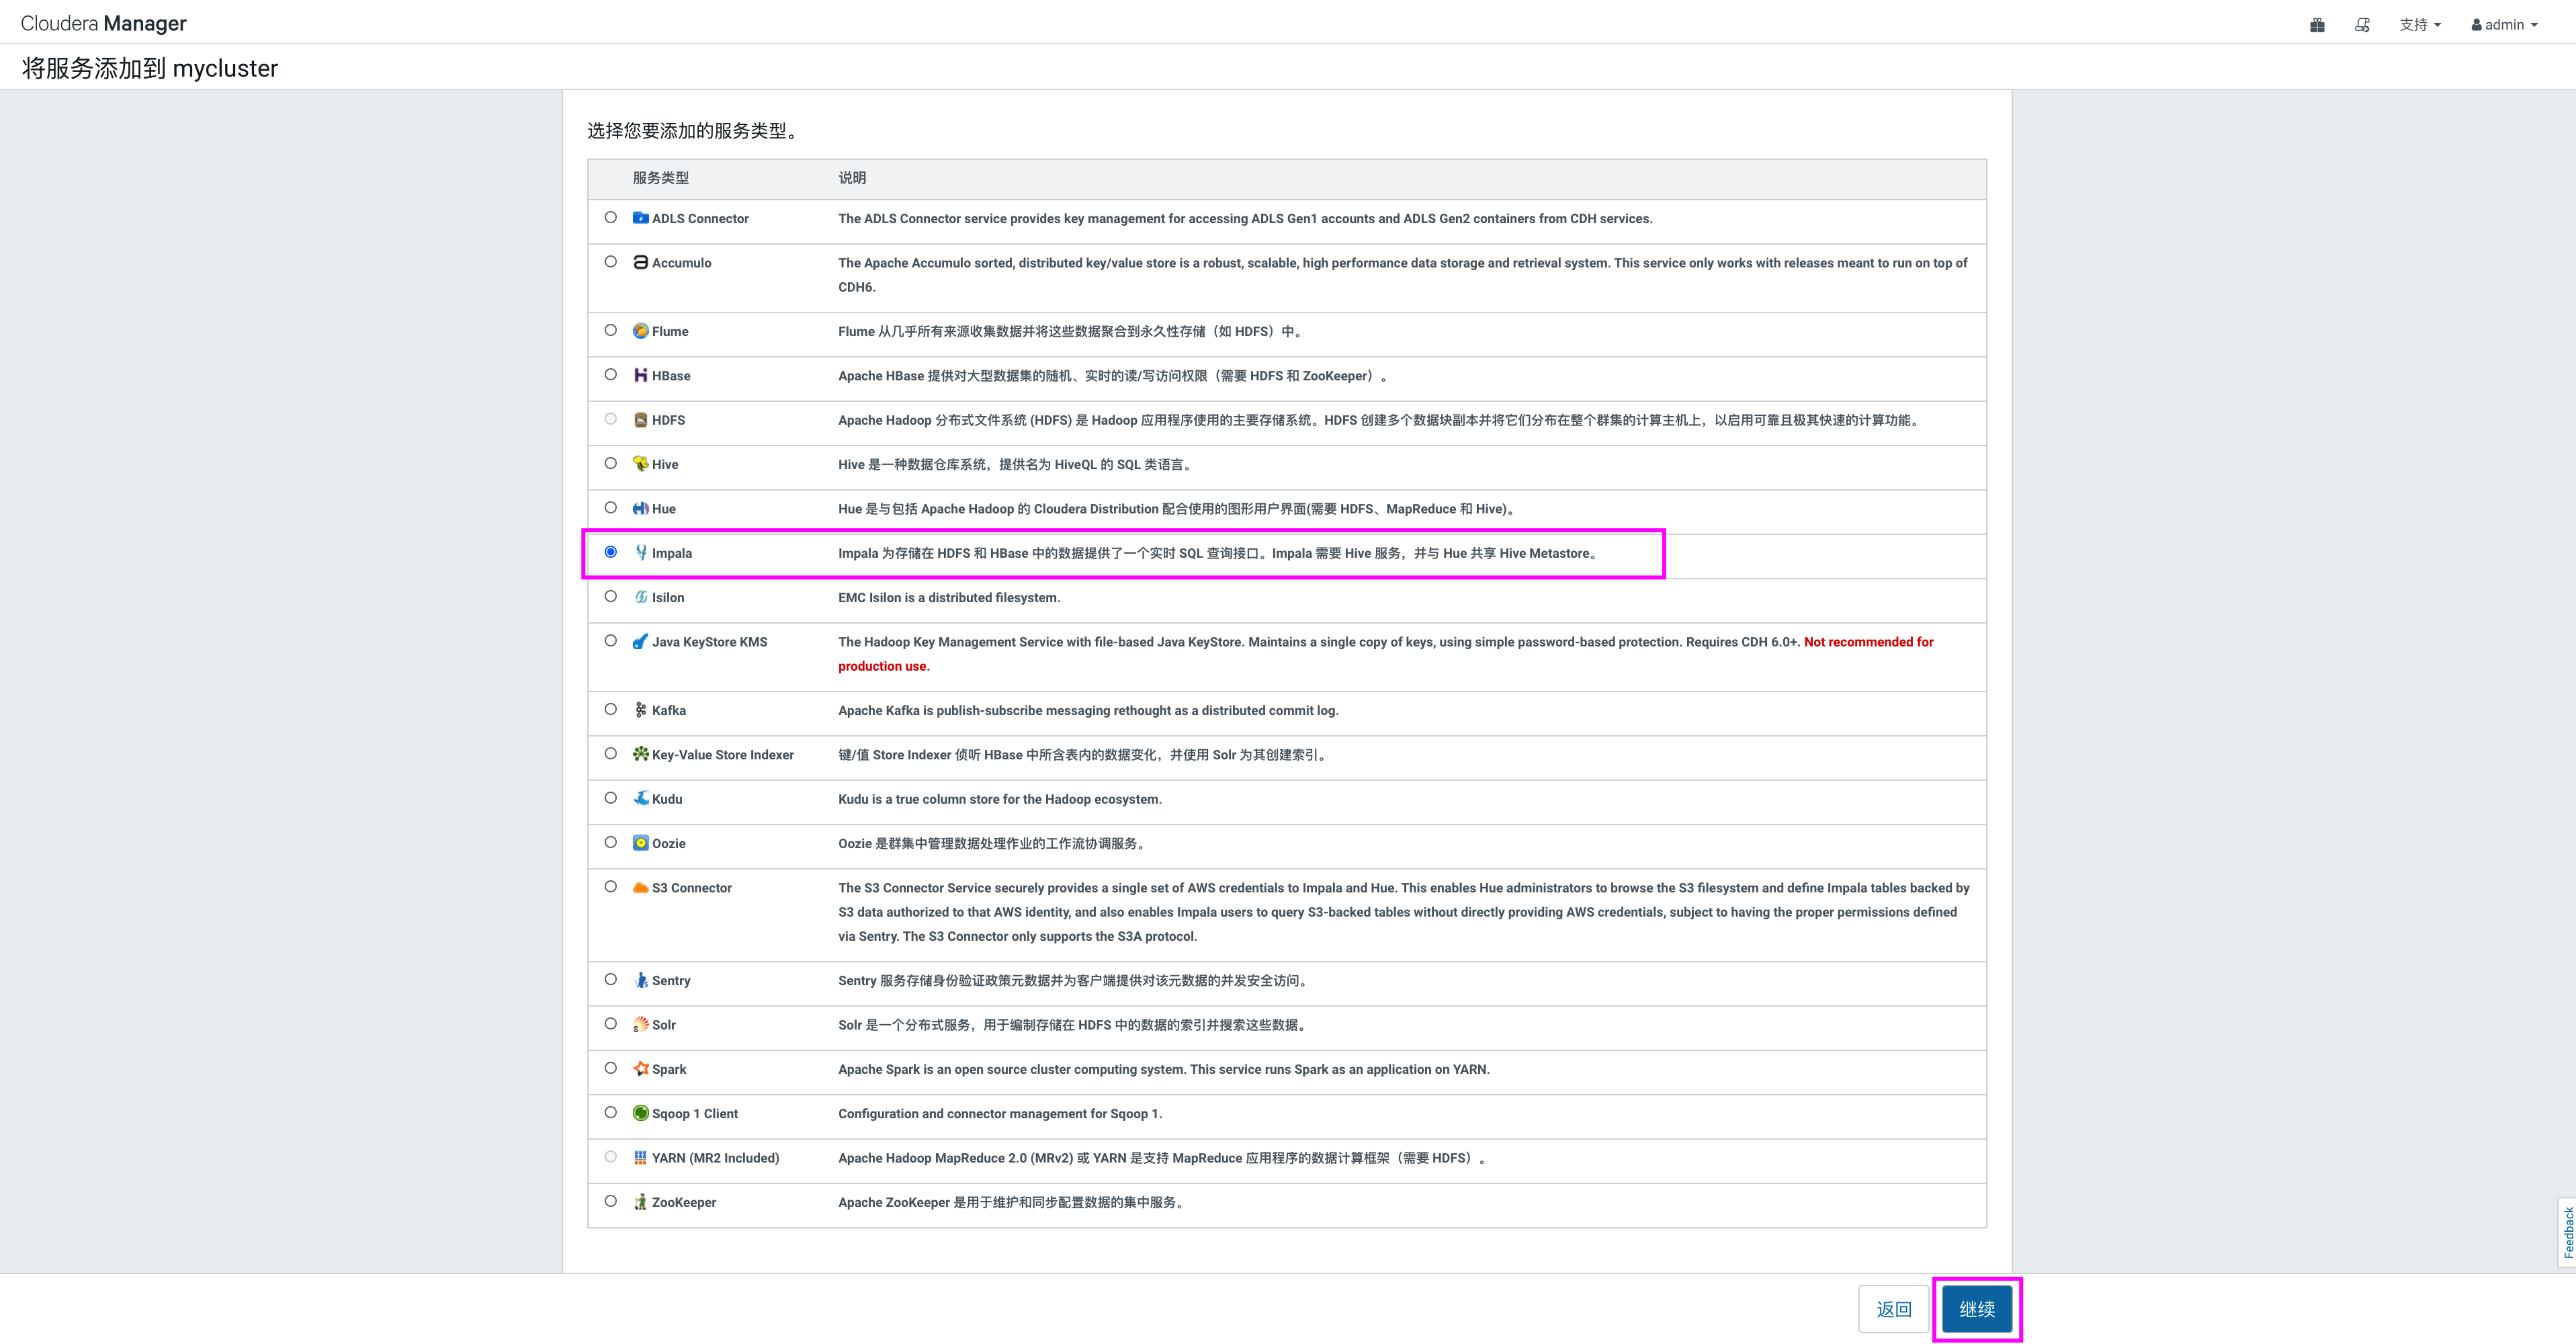Screen dimensions: 2576x1344
Task: Click the ZooKeeper service icon
Action: (641, 1202)
